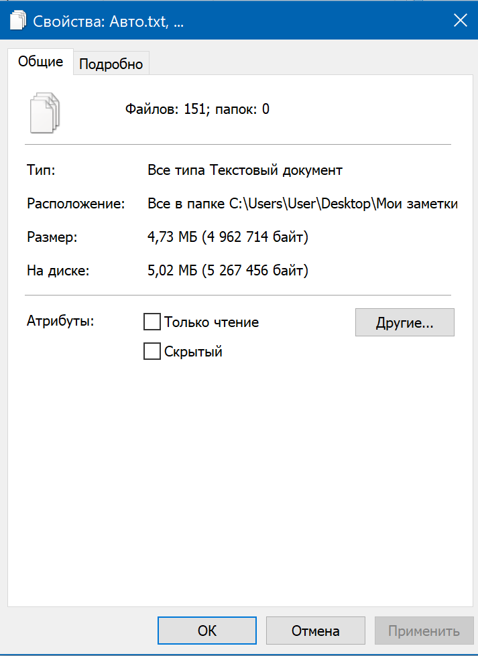
Task: Click the 'Расположение:' label
Action: [76, 204]
